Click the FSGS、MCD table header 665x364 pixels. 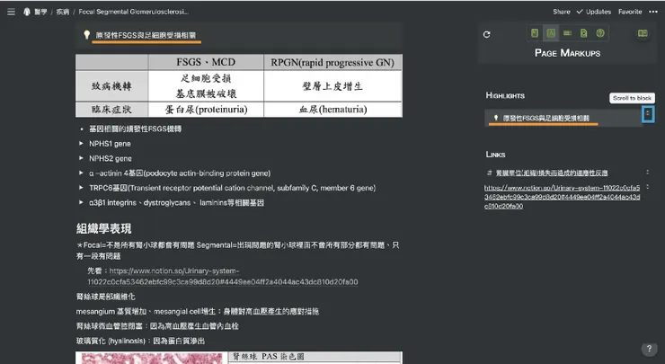(206, 62)
